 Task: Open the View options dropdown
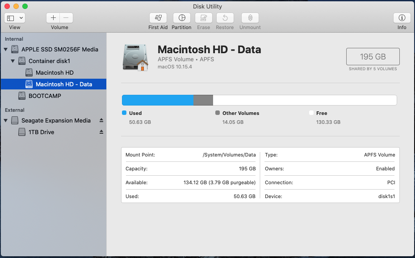tap(15, 17)
